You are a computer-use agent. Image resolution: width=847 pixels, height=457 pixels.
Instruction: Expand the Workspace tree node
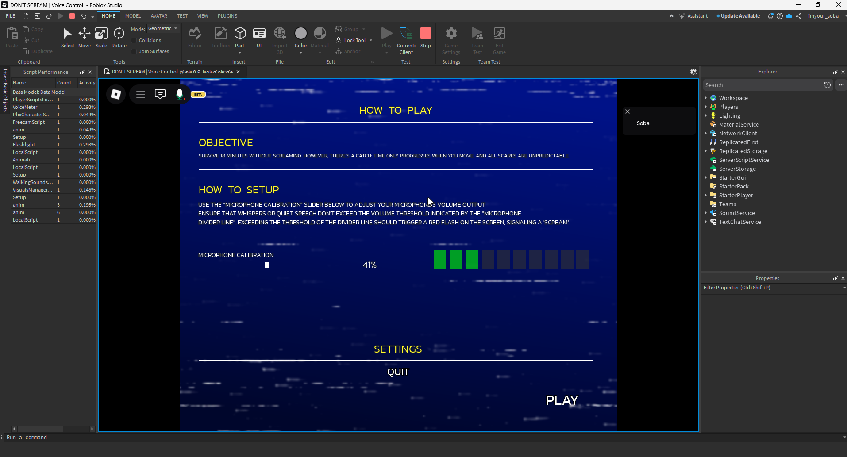[706, 98]
